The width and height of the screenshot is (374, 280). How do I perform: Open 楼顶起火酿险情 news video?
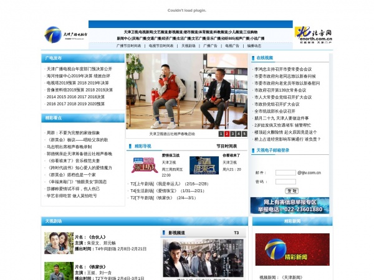point(285,132)
